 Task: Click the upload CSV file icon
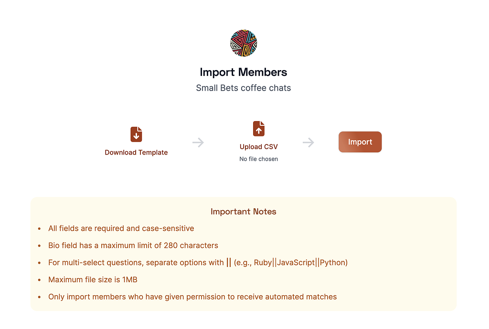(x=258, y=129)
